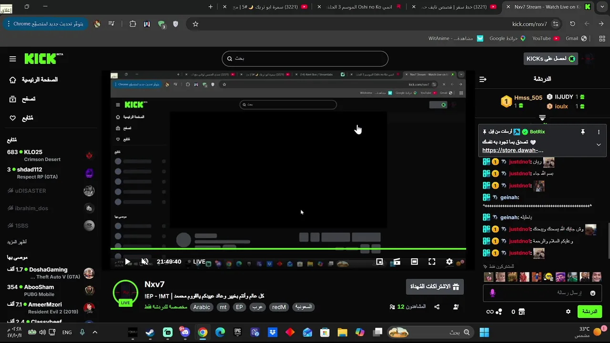Play the live stream video

[x=127, y=262]
